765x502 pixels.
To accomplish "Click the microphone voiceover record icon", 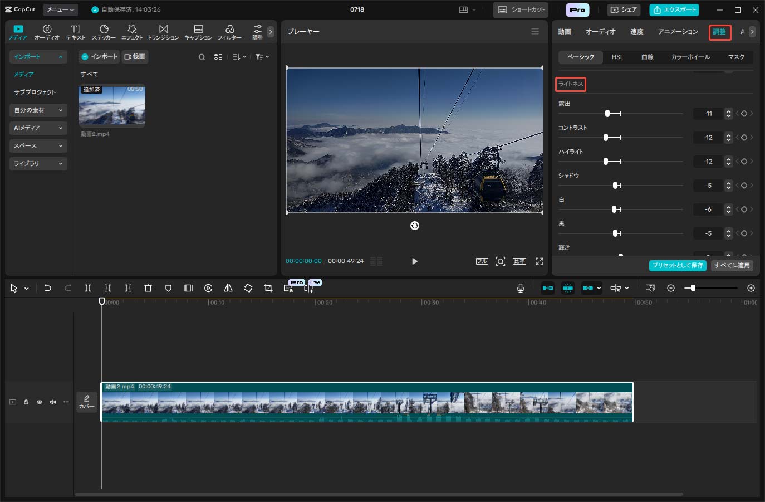I will pos(521,288).
